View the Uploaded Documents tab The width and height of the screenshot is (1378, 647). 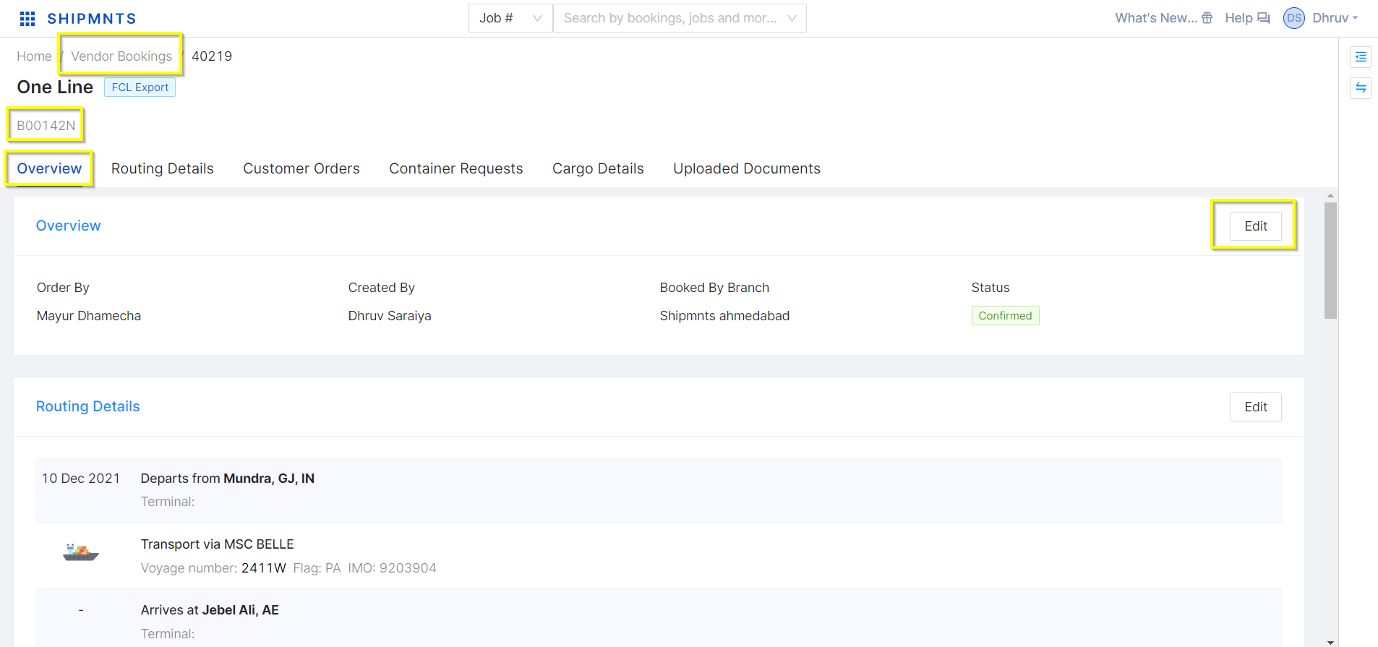click(x=747, y=168)
